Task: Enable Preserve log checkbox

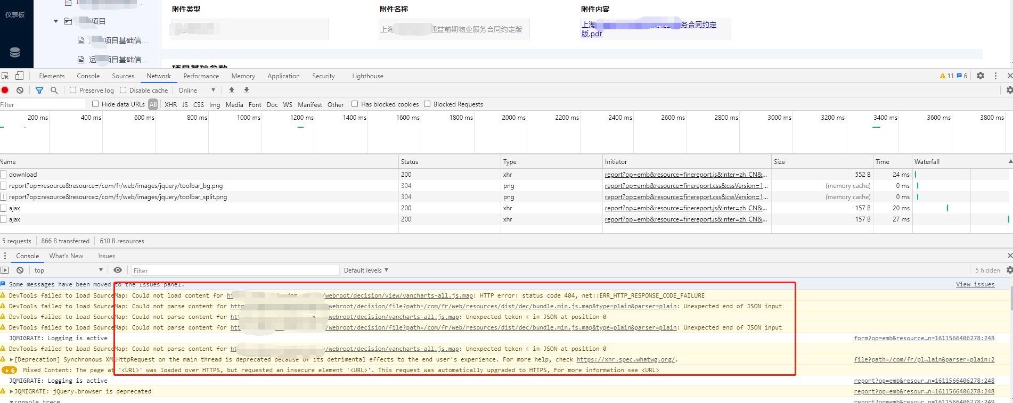Action: point(73,90)
